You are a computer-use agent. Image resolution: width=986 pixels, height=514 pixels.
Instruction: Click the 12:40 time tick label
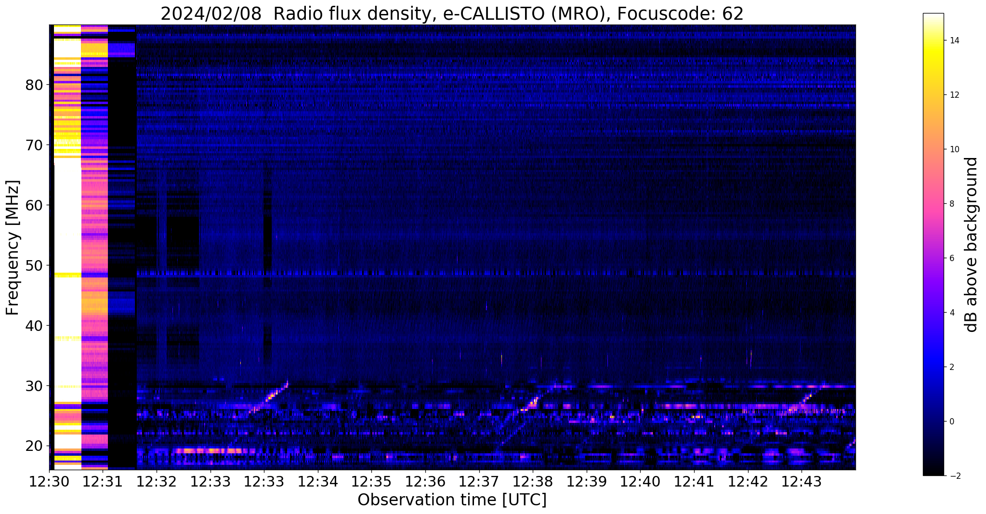(640, 481)
